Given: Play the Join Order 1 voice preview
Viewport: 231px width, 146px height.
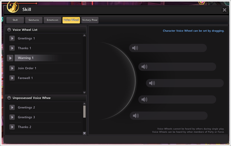Looking at the screenshot, I should click(x=12, y=68).
